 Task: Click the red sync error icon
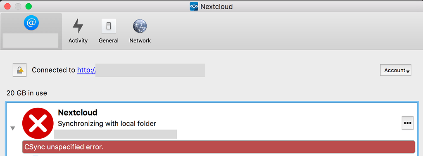pyautogui.click(x=38, y=123)
